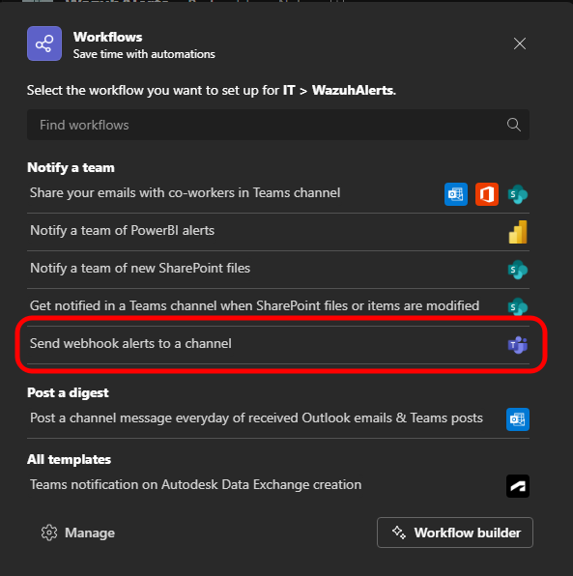Image resolution: width=573 pixels, height=576 pixels.
Task: Click the search magnifier icon
Action: point(513,125)
